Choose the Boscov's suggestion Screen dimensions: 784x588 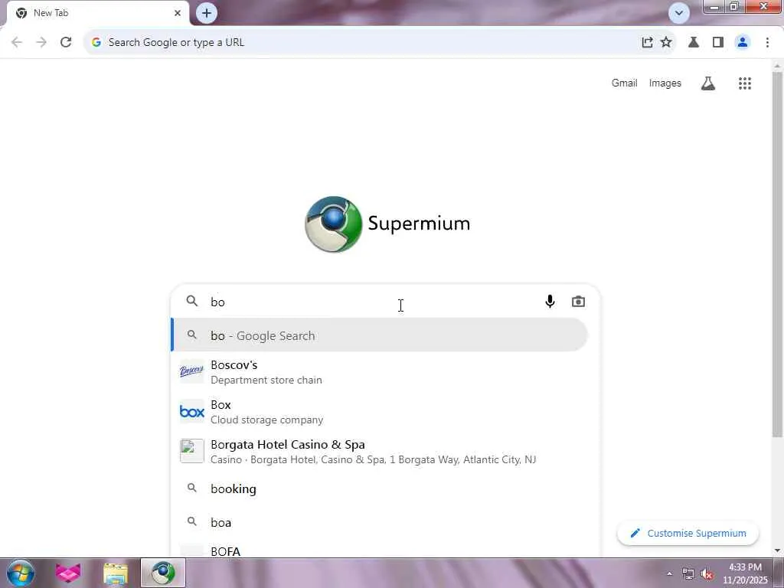[x=380, y=372]
